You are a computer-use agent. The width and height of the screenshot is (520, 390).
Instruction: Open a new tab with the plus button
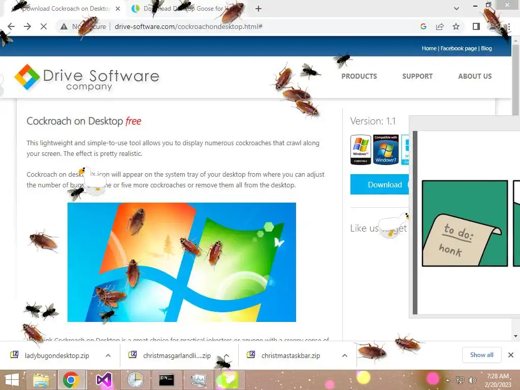[258, 9]
